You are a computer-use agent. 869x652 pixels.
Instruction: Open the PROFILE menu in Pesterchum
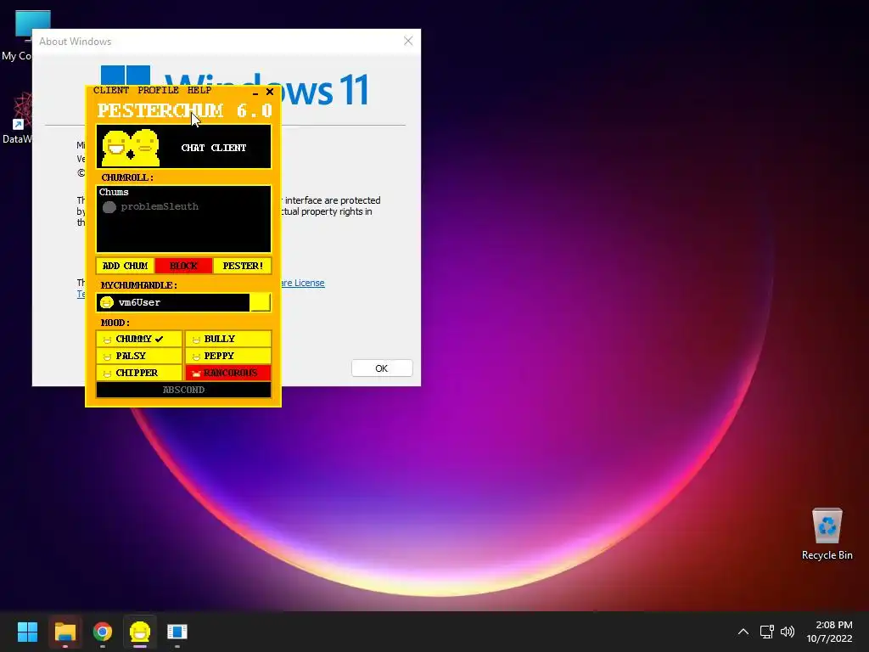point(158,90)
